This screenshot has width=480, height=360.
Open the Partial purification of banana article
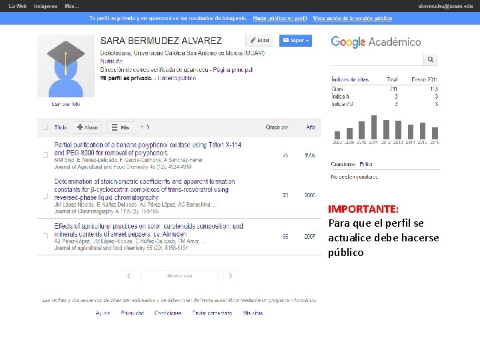point(147,149)
